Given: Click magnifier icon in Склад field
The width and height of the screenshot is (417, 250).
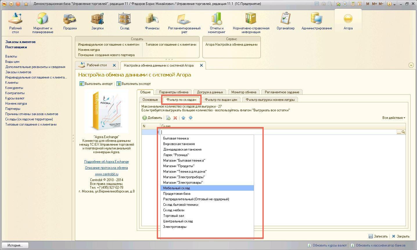Looking at the screenshot, I should click(x=403, y=132).
